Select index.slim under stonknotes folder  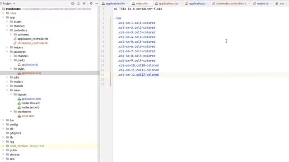point(28,116)
